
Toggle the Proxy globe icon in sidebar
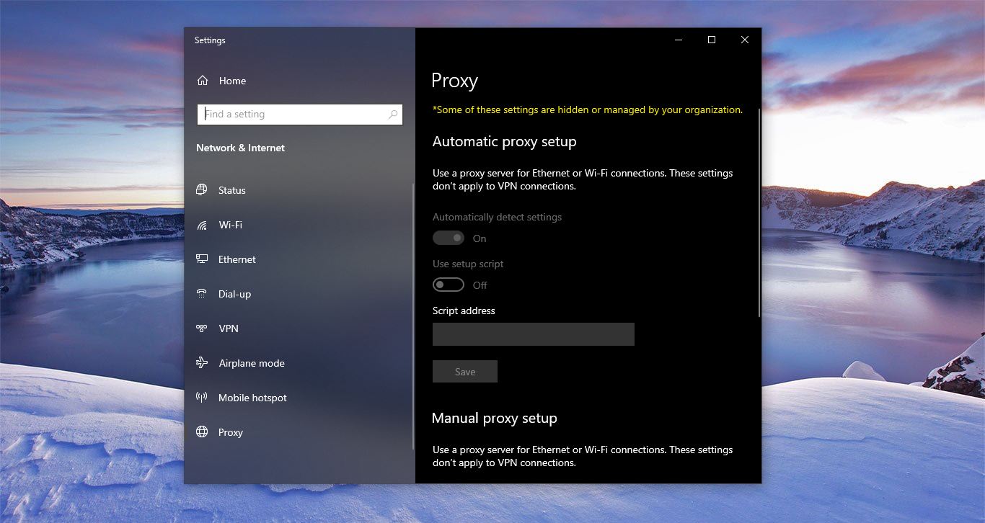[x=203, y=432]
